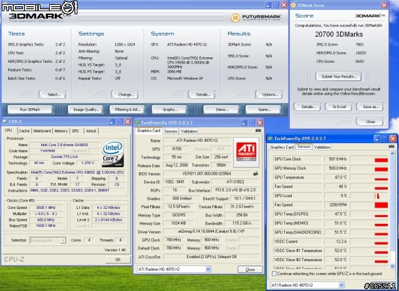Click the Bandwidth 115.2 GB/s field
This screenshot has width=399, height=291.
(x=242, y=223)
